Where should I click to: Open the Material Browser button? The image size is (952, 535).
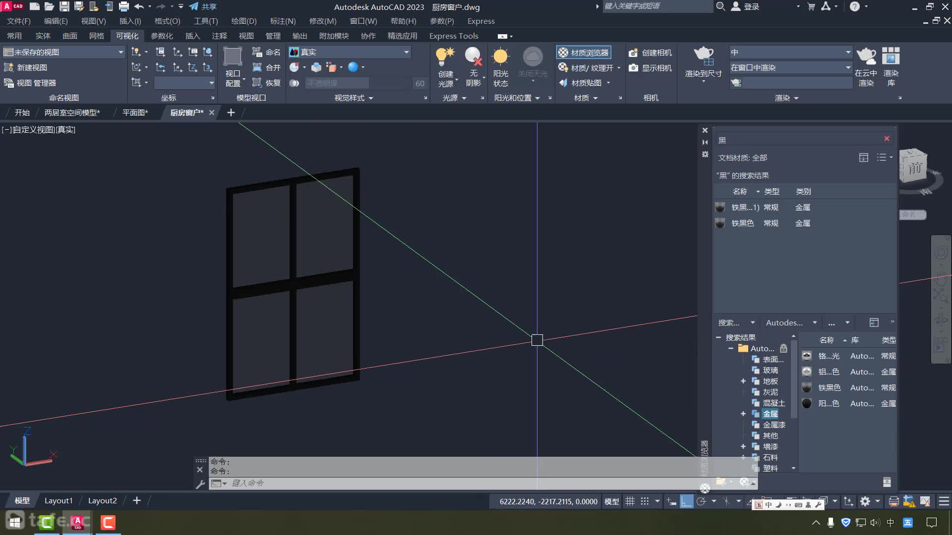click(x=584, y=53)
